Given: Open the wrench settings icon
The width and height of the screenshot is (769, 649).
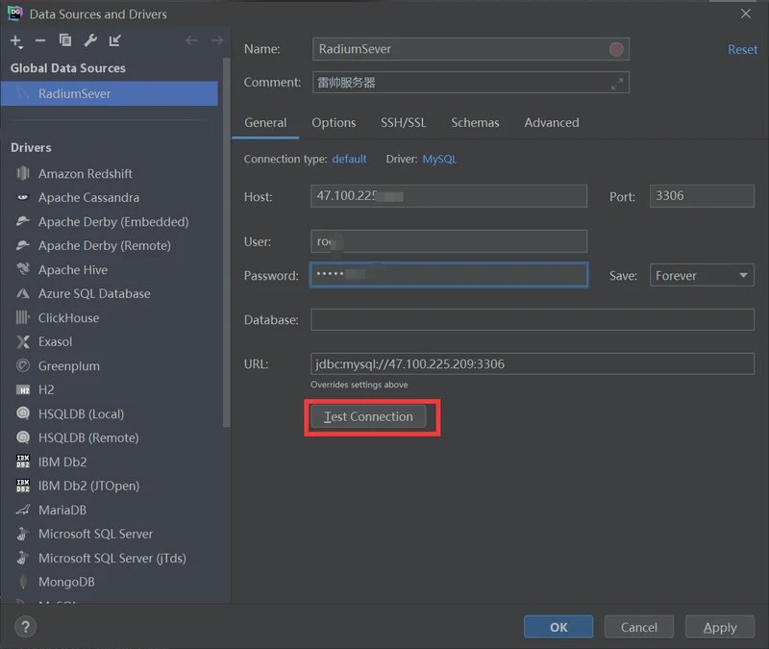Looking at the screenshot, I should point(90,40).
